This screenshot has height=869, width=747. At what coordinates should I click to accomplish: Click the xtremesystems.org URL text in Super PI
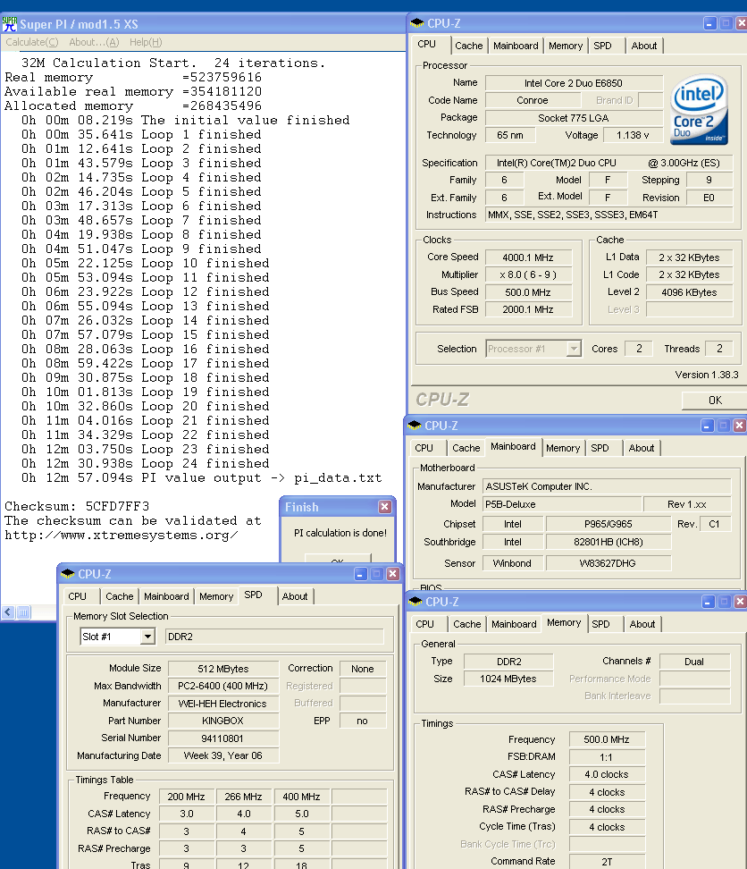click(x=122, y=536)
